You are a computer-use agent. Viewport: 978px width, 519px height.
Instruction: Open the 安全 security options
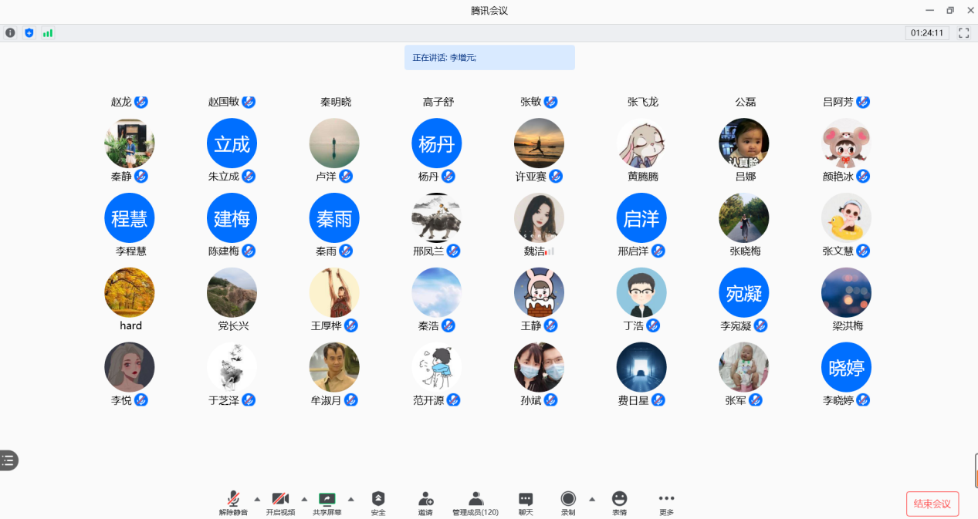pos(378,503)
